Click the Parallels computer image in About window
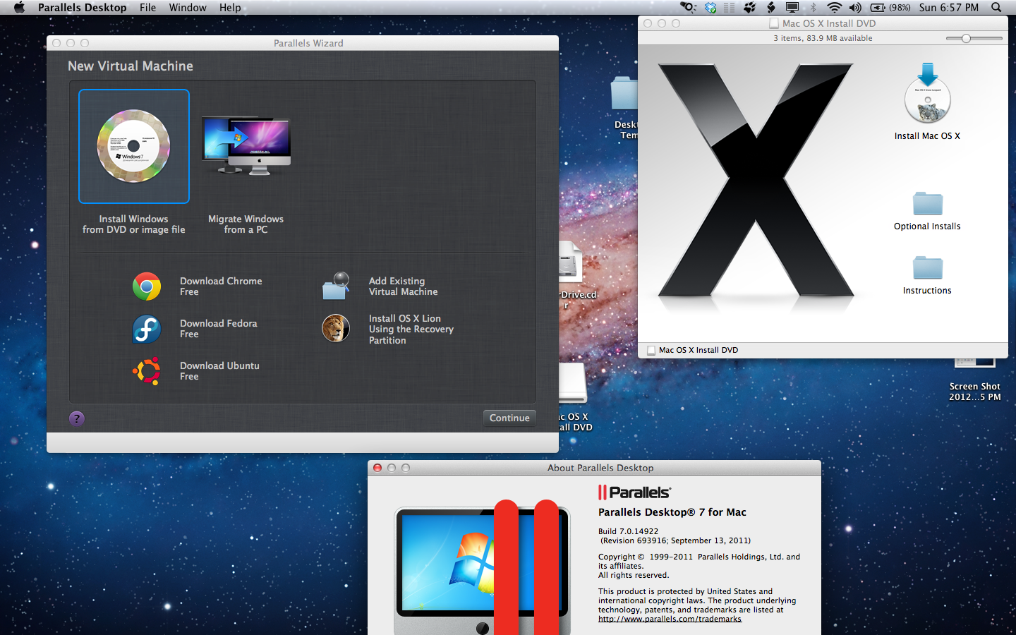The image size is (1016, 635). click(x=483, y=568)
